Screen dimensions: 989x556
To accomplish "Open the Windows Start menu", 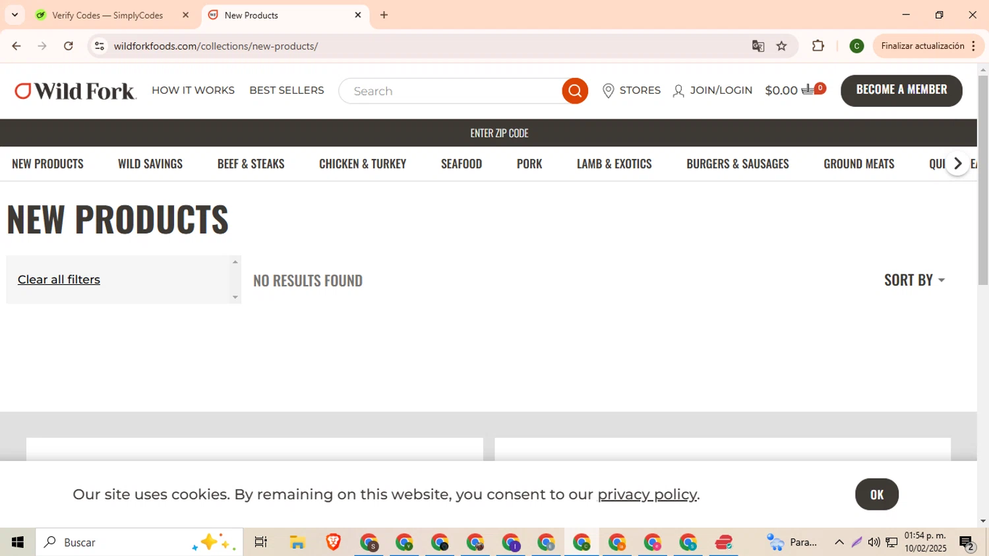I will (x=18, y=542).
